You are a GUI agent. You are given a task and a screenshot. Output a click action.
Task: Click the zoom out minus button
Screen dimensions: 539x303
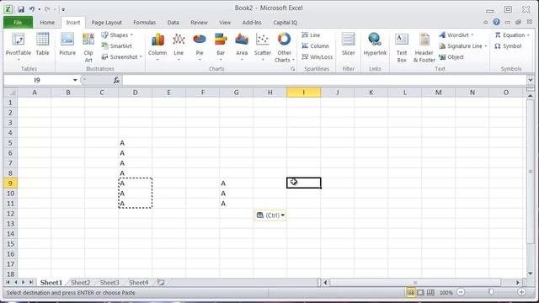pyautogui.click(x=461, y=292)
